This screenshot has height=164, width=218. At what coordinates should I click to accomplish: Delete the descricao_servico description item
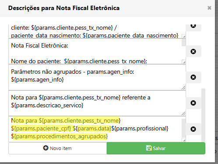(x=193, y=103)
